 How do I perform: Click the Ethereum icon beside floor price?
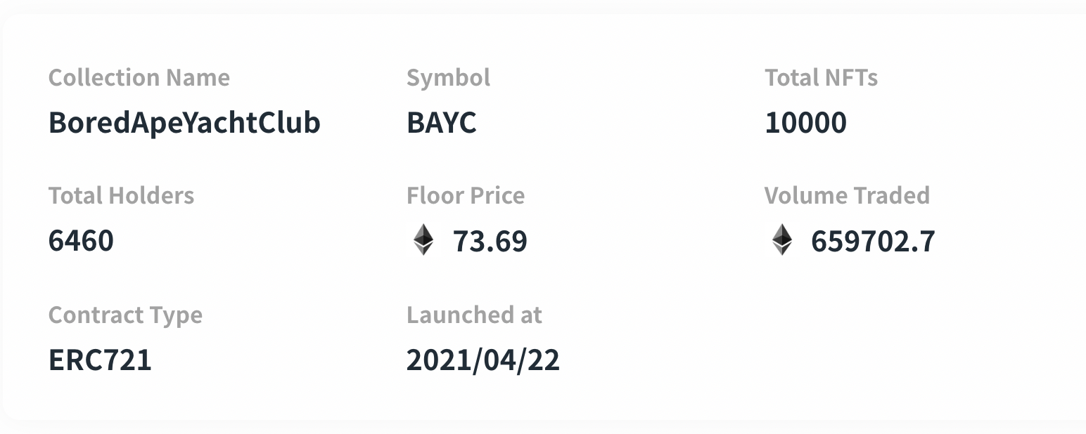tap(423, 240)
